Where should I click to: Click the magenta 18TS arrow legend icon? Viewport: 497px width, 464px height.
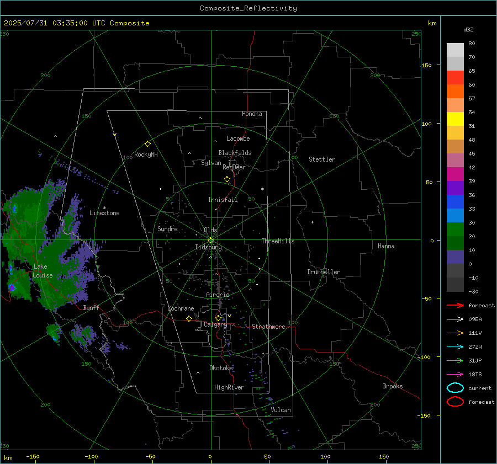tap(455, 375)
